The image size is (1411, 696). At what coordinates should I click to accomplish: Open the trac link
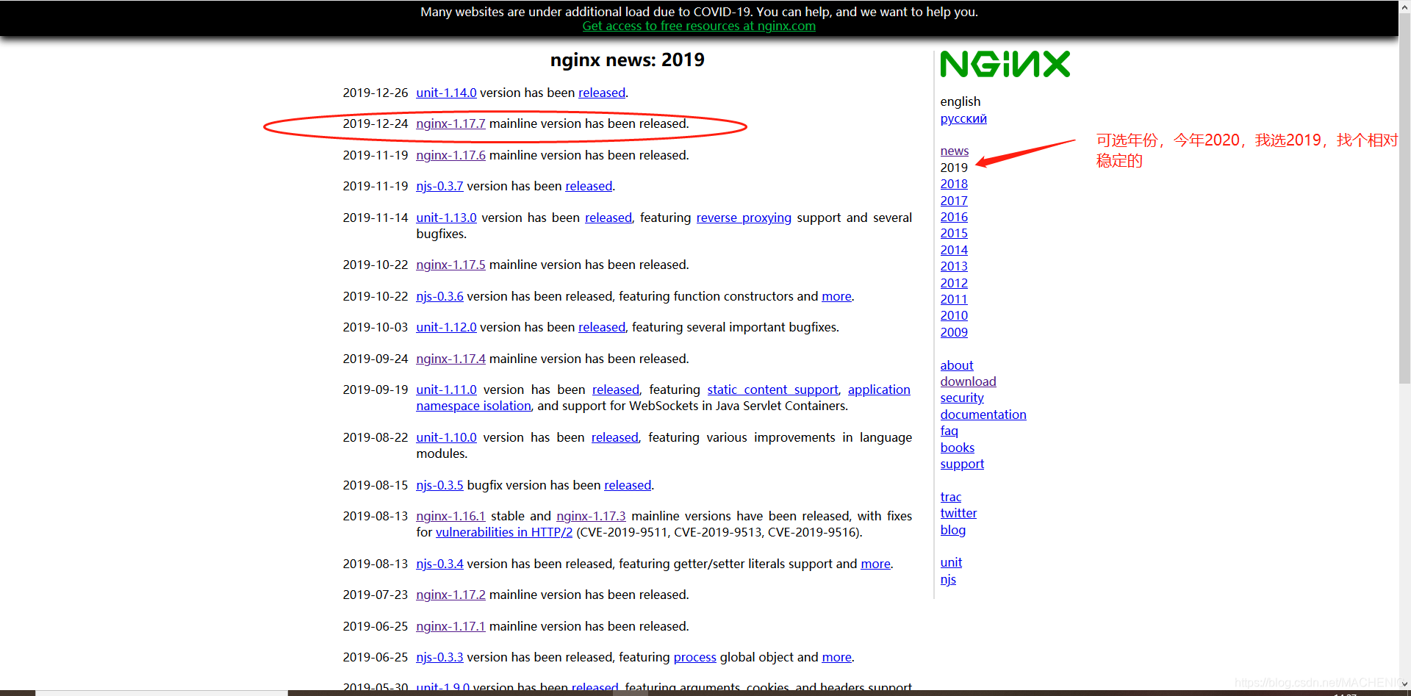coord(950,497)
